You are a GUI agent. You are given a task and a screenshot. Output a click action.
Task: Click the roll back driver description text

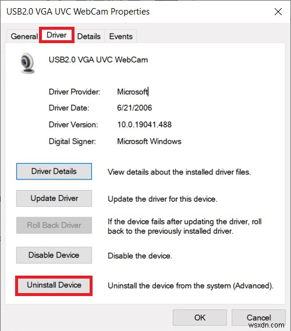pos(184,226)
